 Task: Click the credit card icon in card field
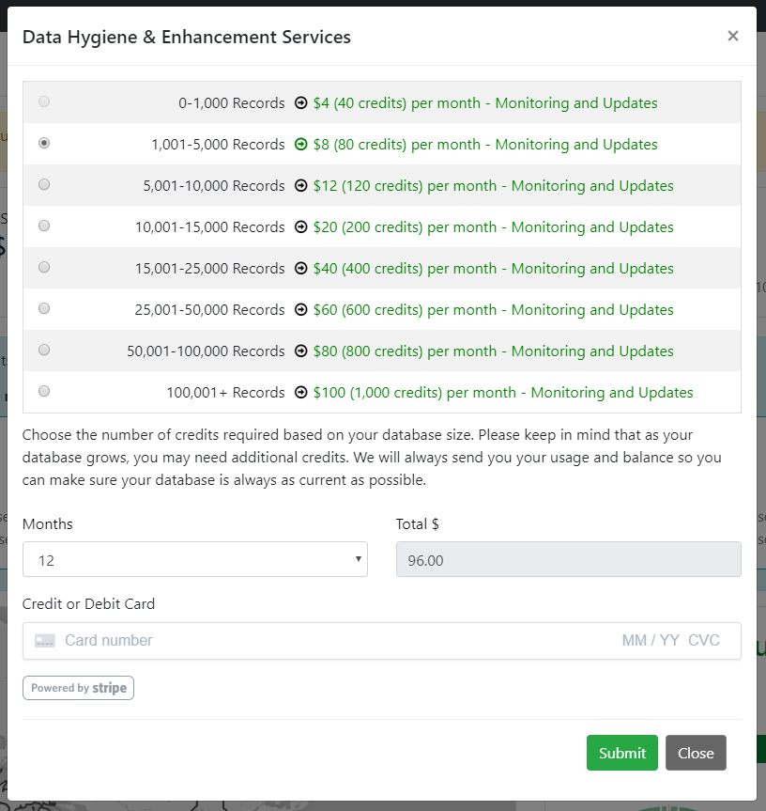coord(45,641)
